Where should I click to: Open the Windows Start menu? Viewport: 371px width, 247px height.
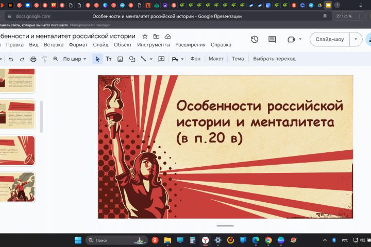pyautogui.click(x=78, y=240)
